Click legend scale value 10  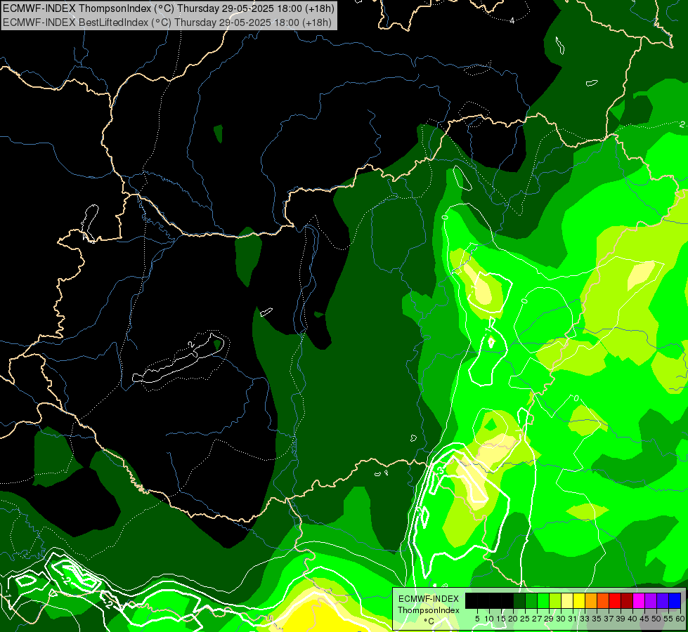[489, 619]
